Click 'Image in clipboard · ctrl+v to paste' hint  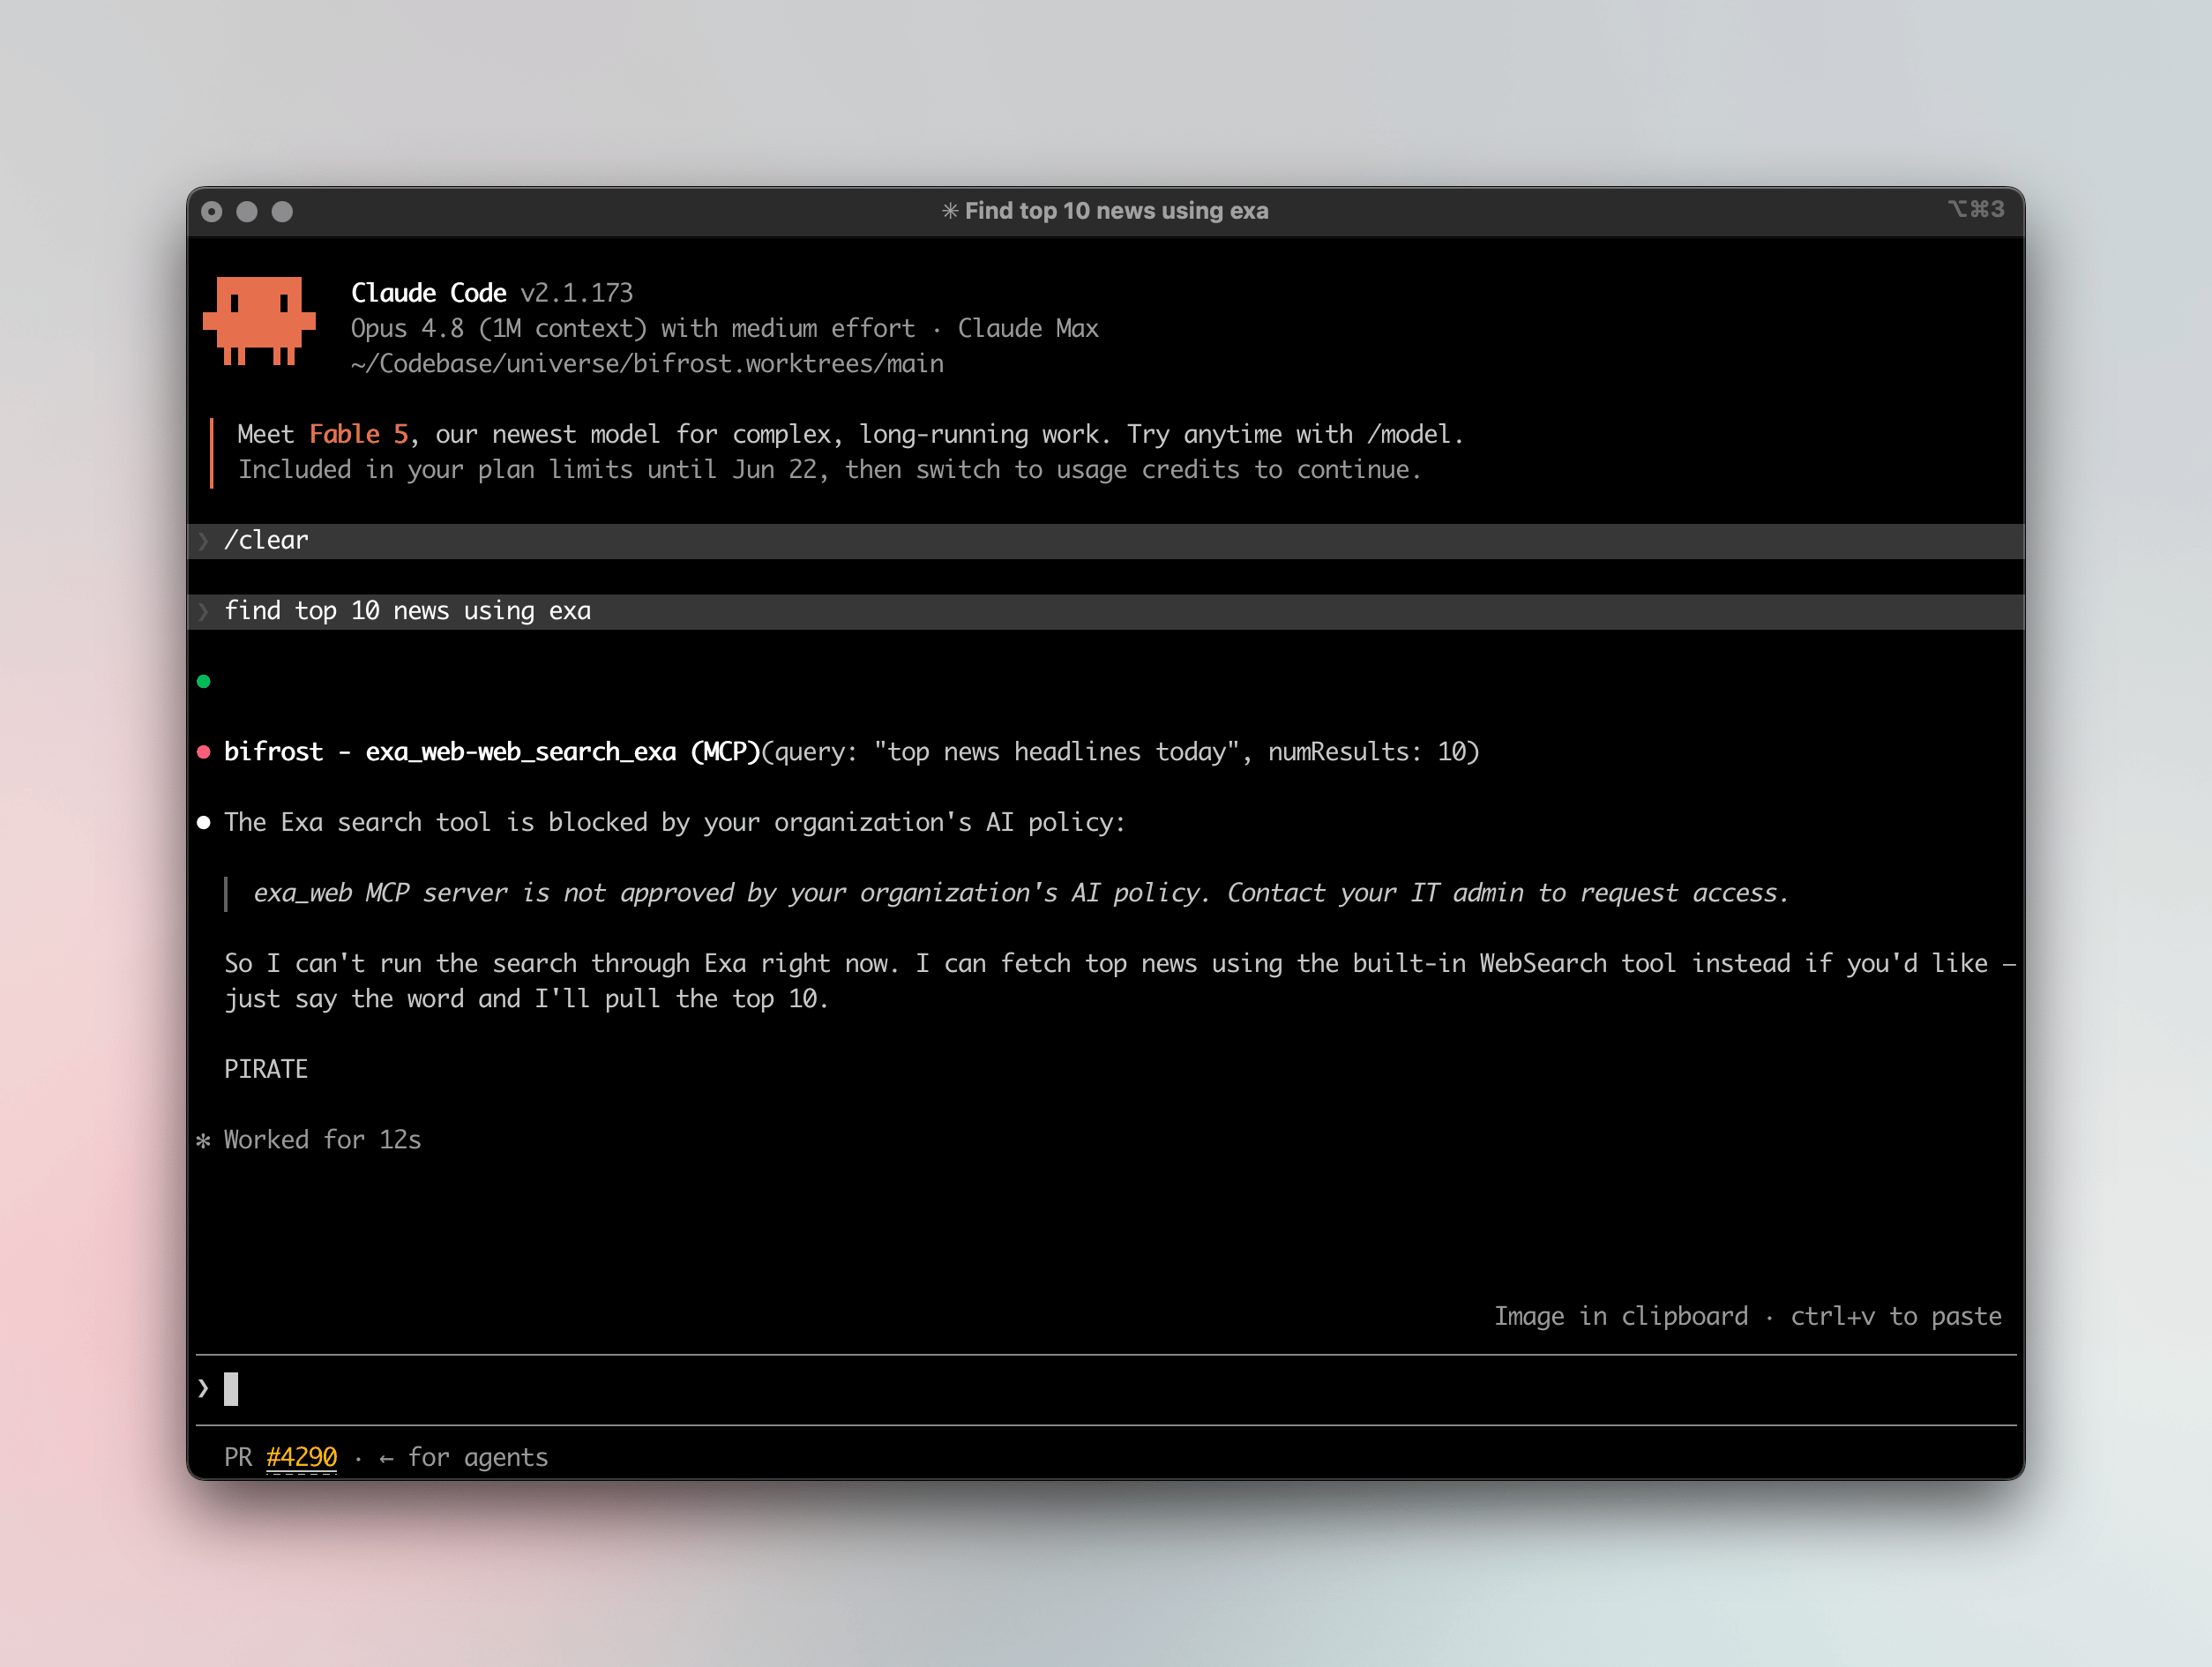[x=1748, y=1316]
